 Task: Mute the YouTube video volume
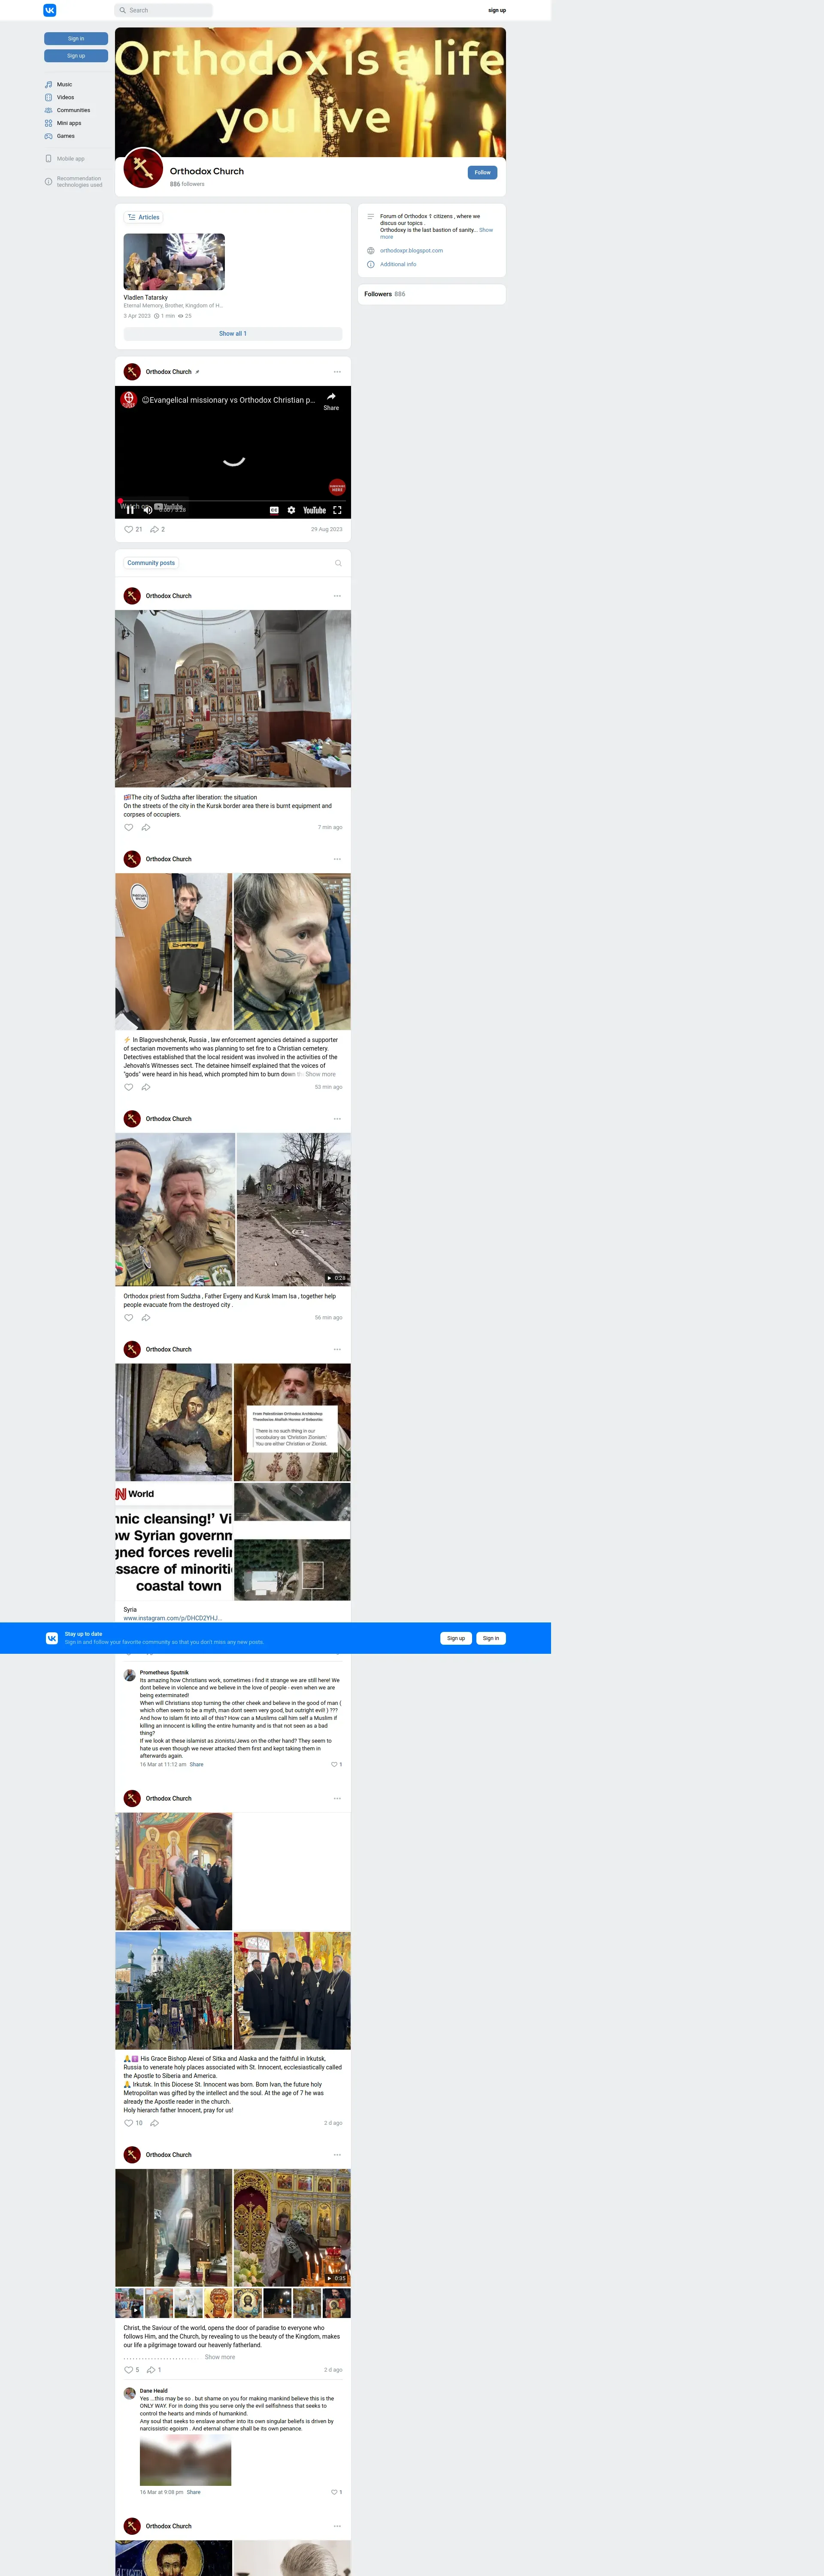(148, 510)
